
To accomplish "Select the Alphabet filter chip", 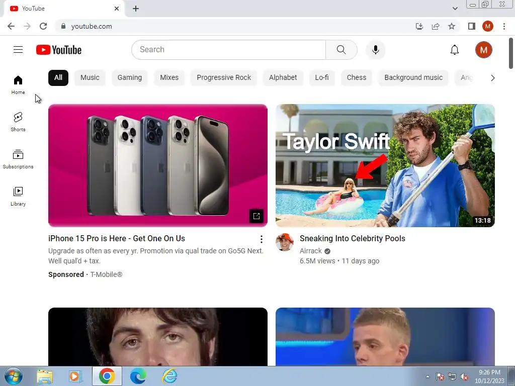I will [x=283, y=78].
